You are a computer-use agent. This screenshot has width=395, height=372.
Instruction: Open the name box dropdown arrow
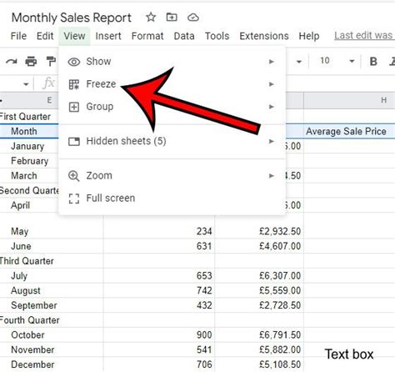tap(26, 83)
